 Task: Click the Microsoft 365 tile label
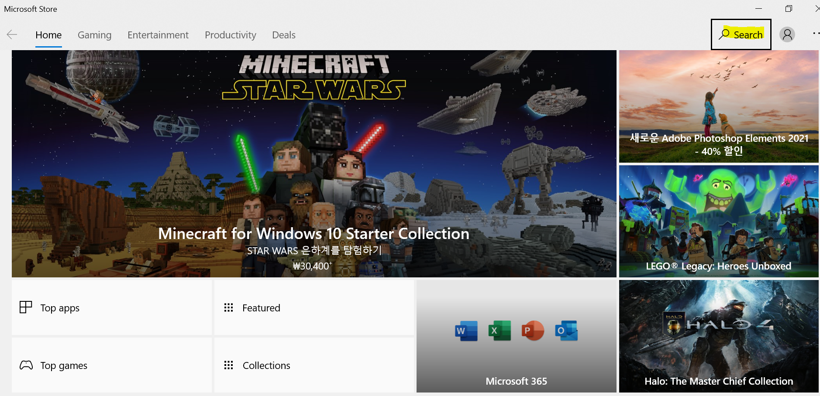[516, 381]
